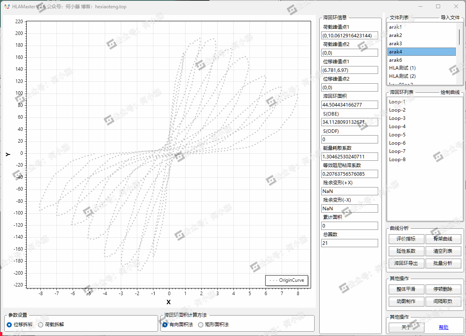Open the 帮助 help link
Viewport: 466px width, 336px height.
443,327
